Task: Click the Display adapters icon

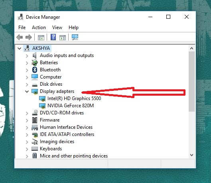Action: 35,92
